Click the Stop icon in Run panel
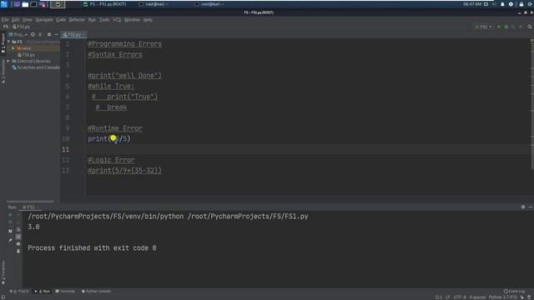Viewport: 534px width, 300px height. [x=10, y=222]
